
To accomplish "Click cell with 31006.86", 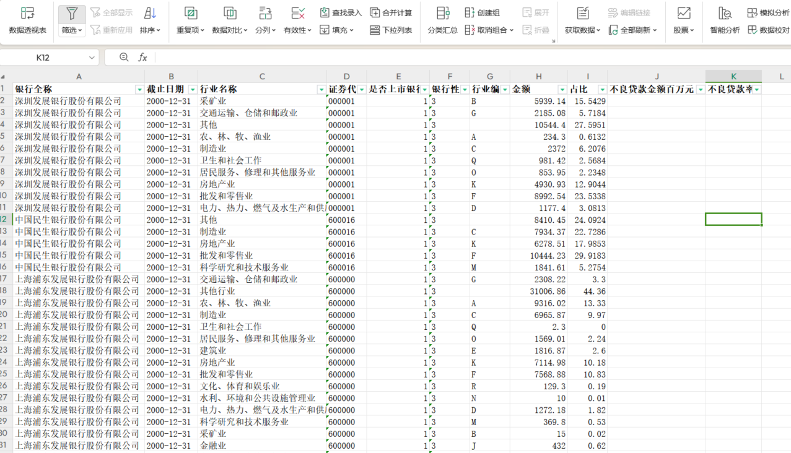I will [538, 291].
